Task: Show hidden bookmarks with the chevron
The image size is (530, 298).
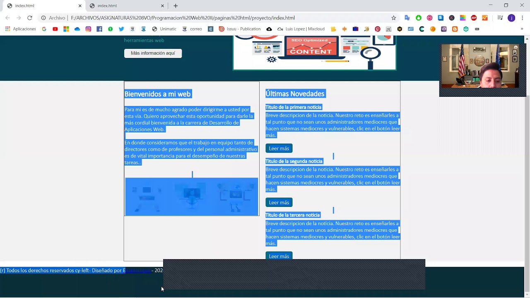Action: click(x=522, y=29)
